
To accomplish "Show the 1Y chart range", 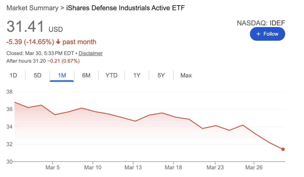I will pos(137,75).
